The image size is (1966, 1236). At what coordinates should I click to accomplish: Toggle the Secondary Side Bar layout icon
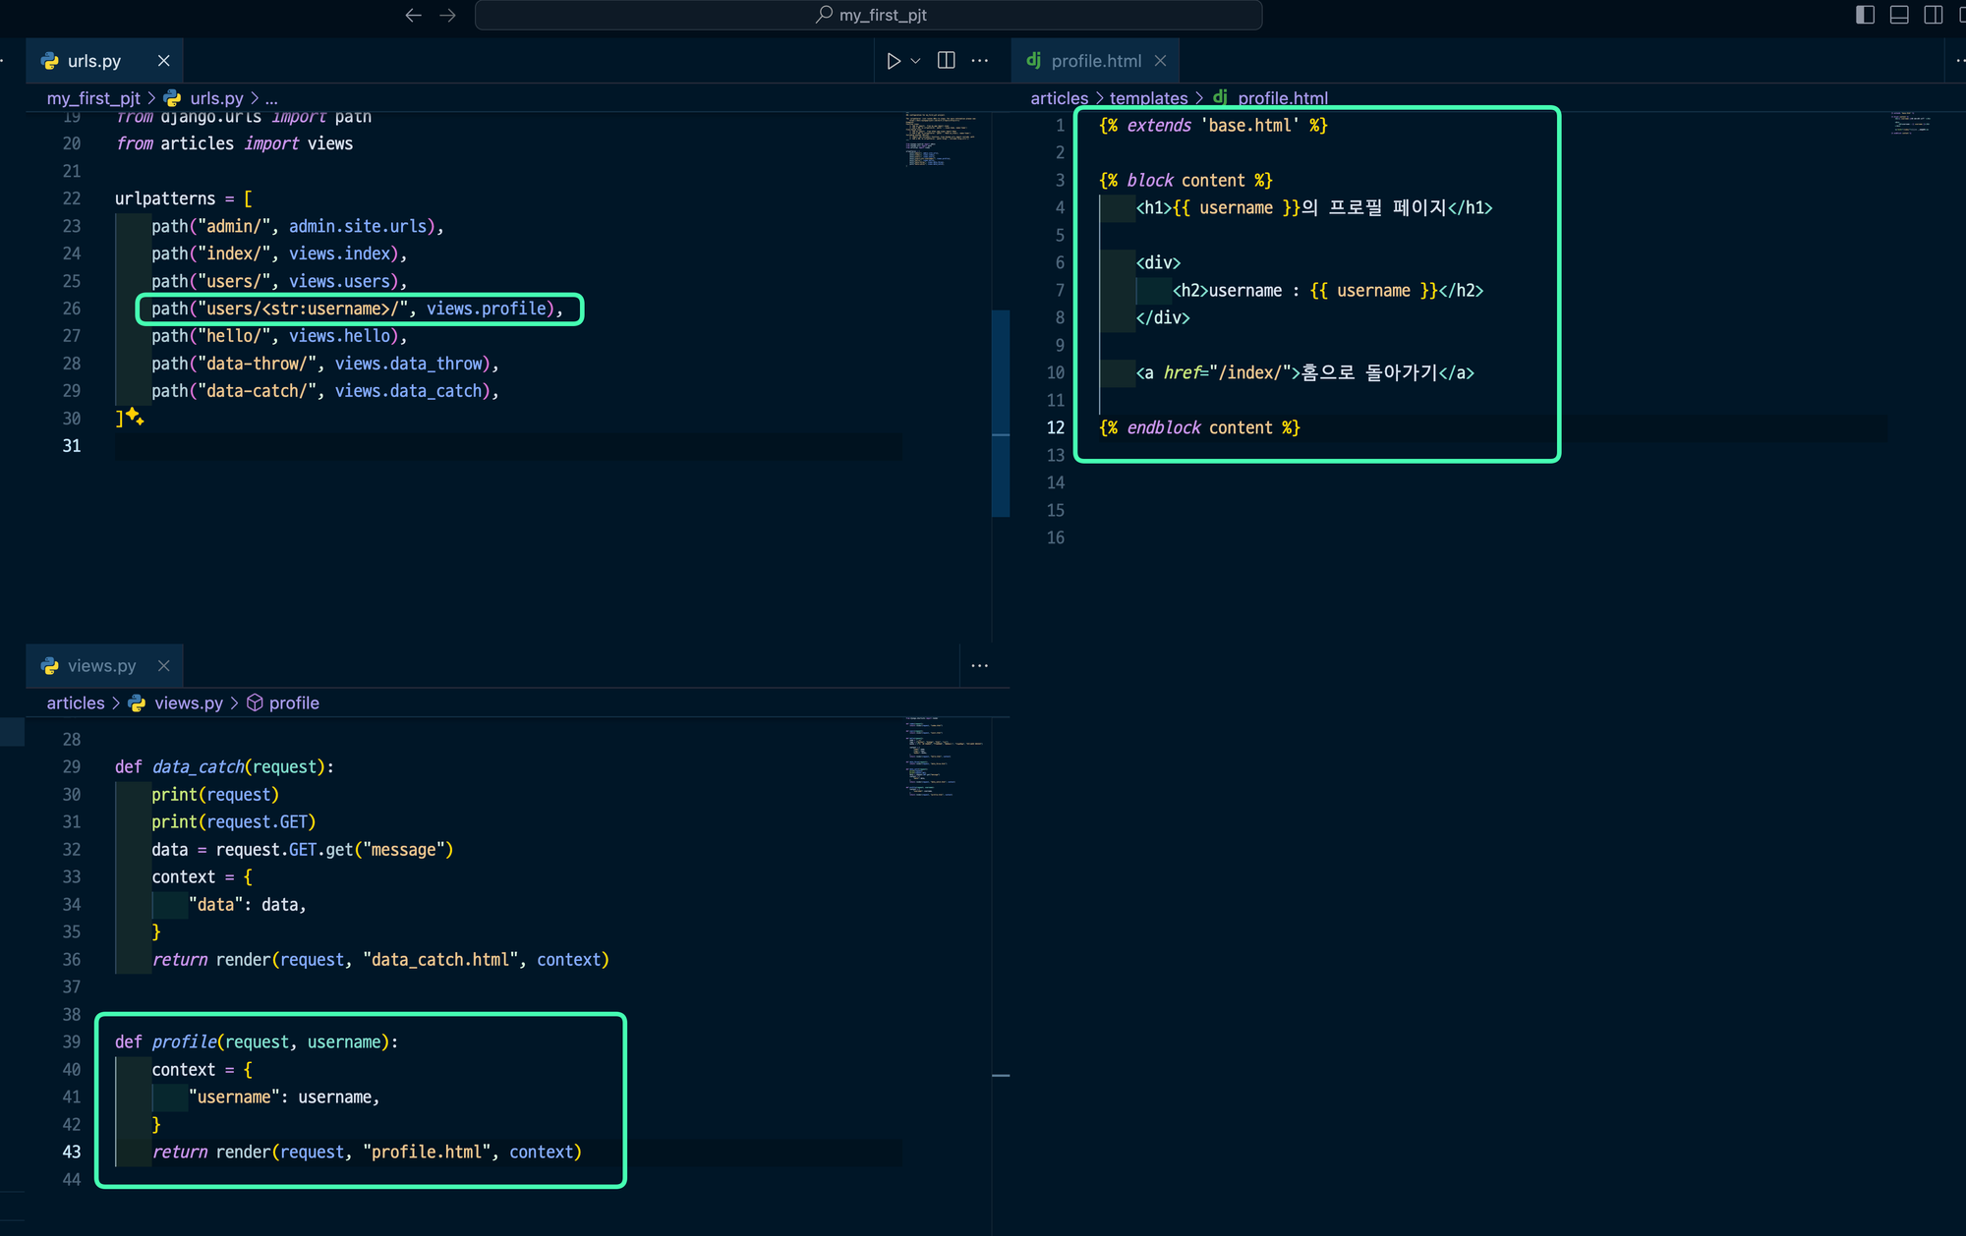(x=1933, y=15)
